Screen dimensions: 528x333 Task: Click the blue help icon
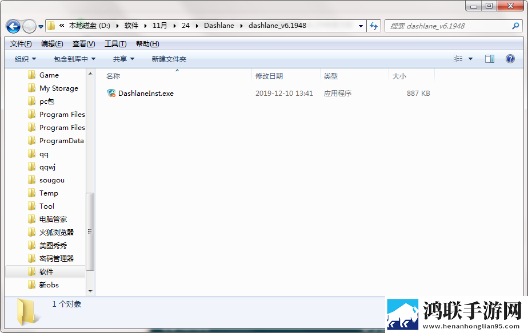(510, 59)
